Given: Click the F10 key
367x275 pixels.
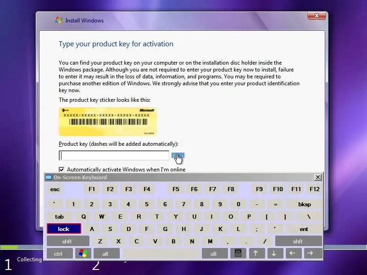Looking at the screenshot, I should pos(278,189).
